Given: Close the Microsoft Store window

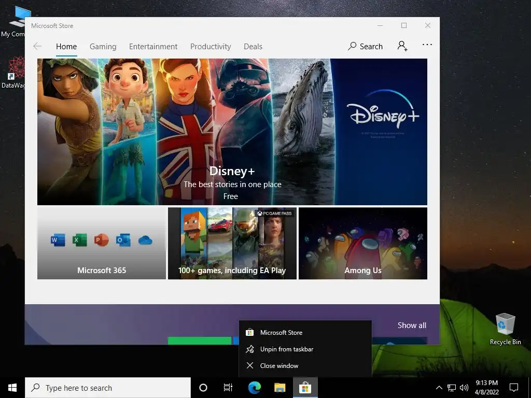Looking at the screenshot, I should [428, 26].
